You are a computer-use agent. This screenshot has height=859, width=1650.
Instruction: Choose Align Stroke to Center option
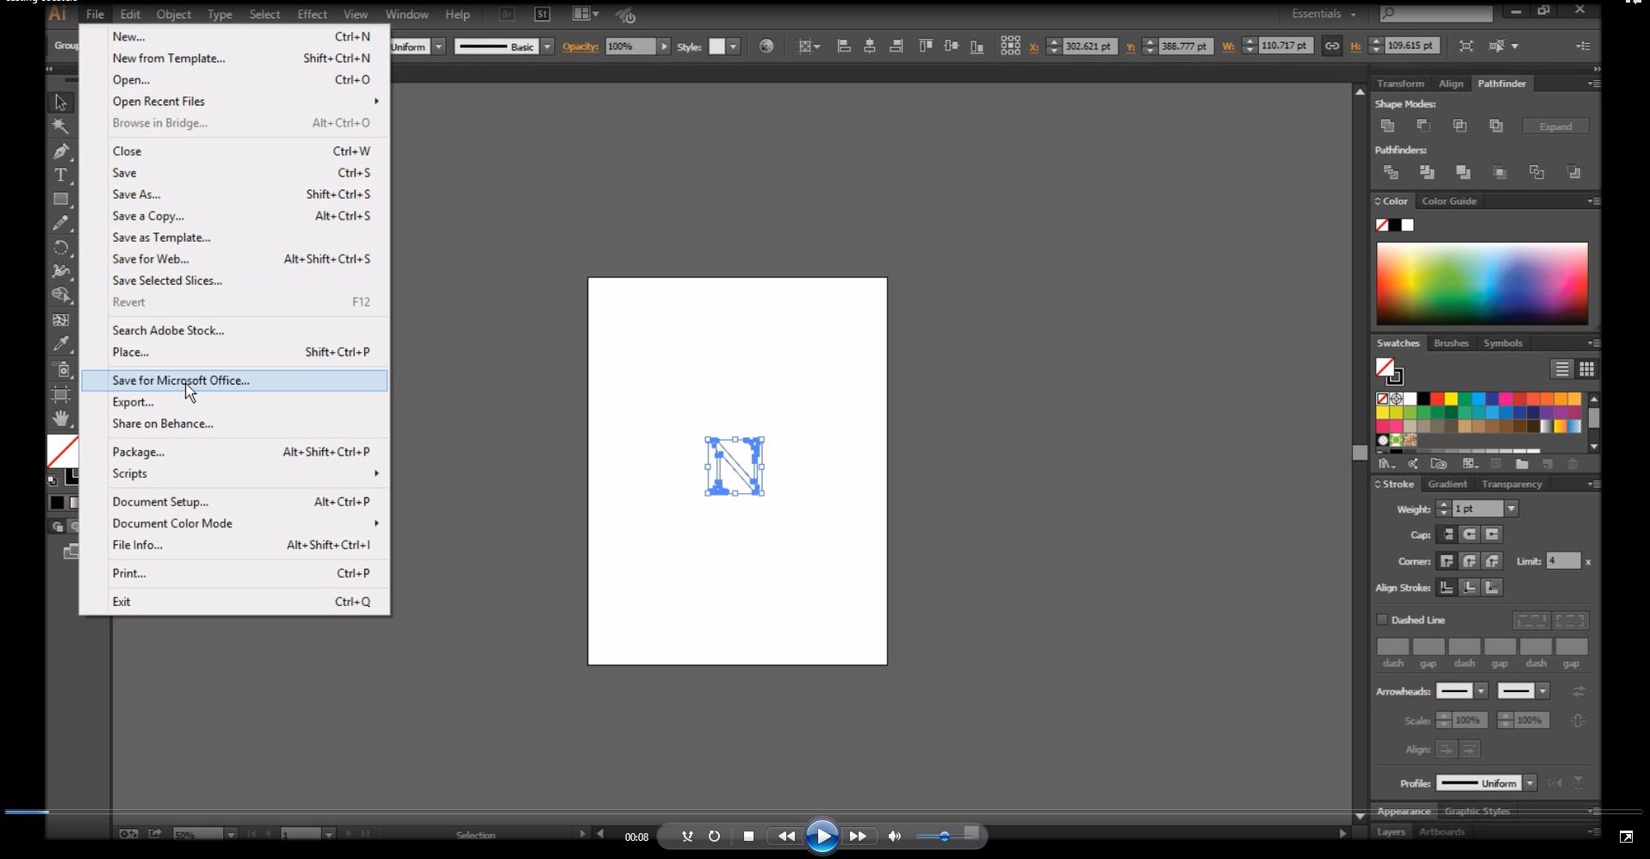coord(1447,588)
